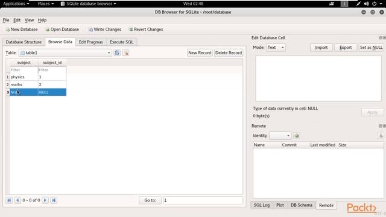Click the Delete Record button
This screenshot has height=217, width=386.
point(229,52)
